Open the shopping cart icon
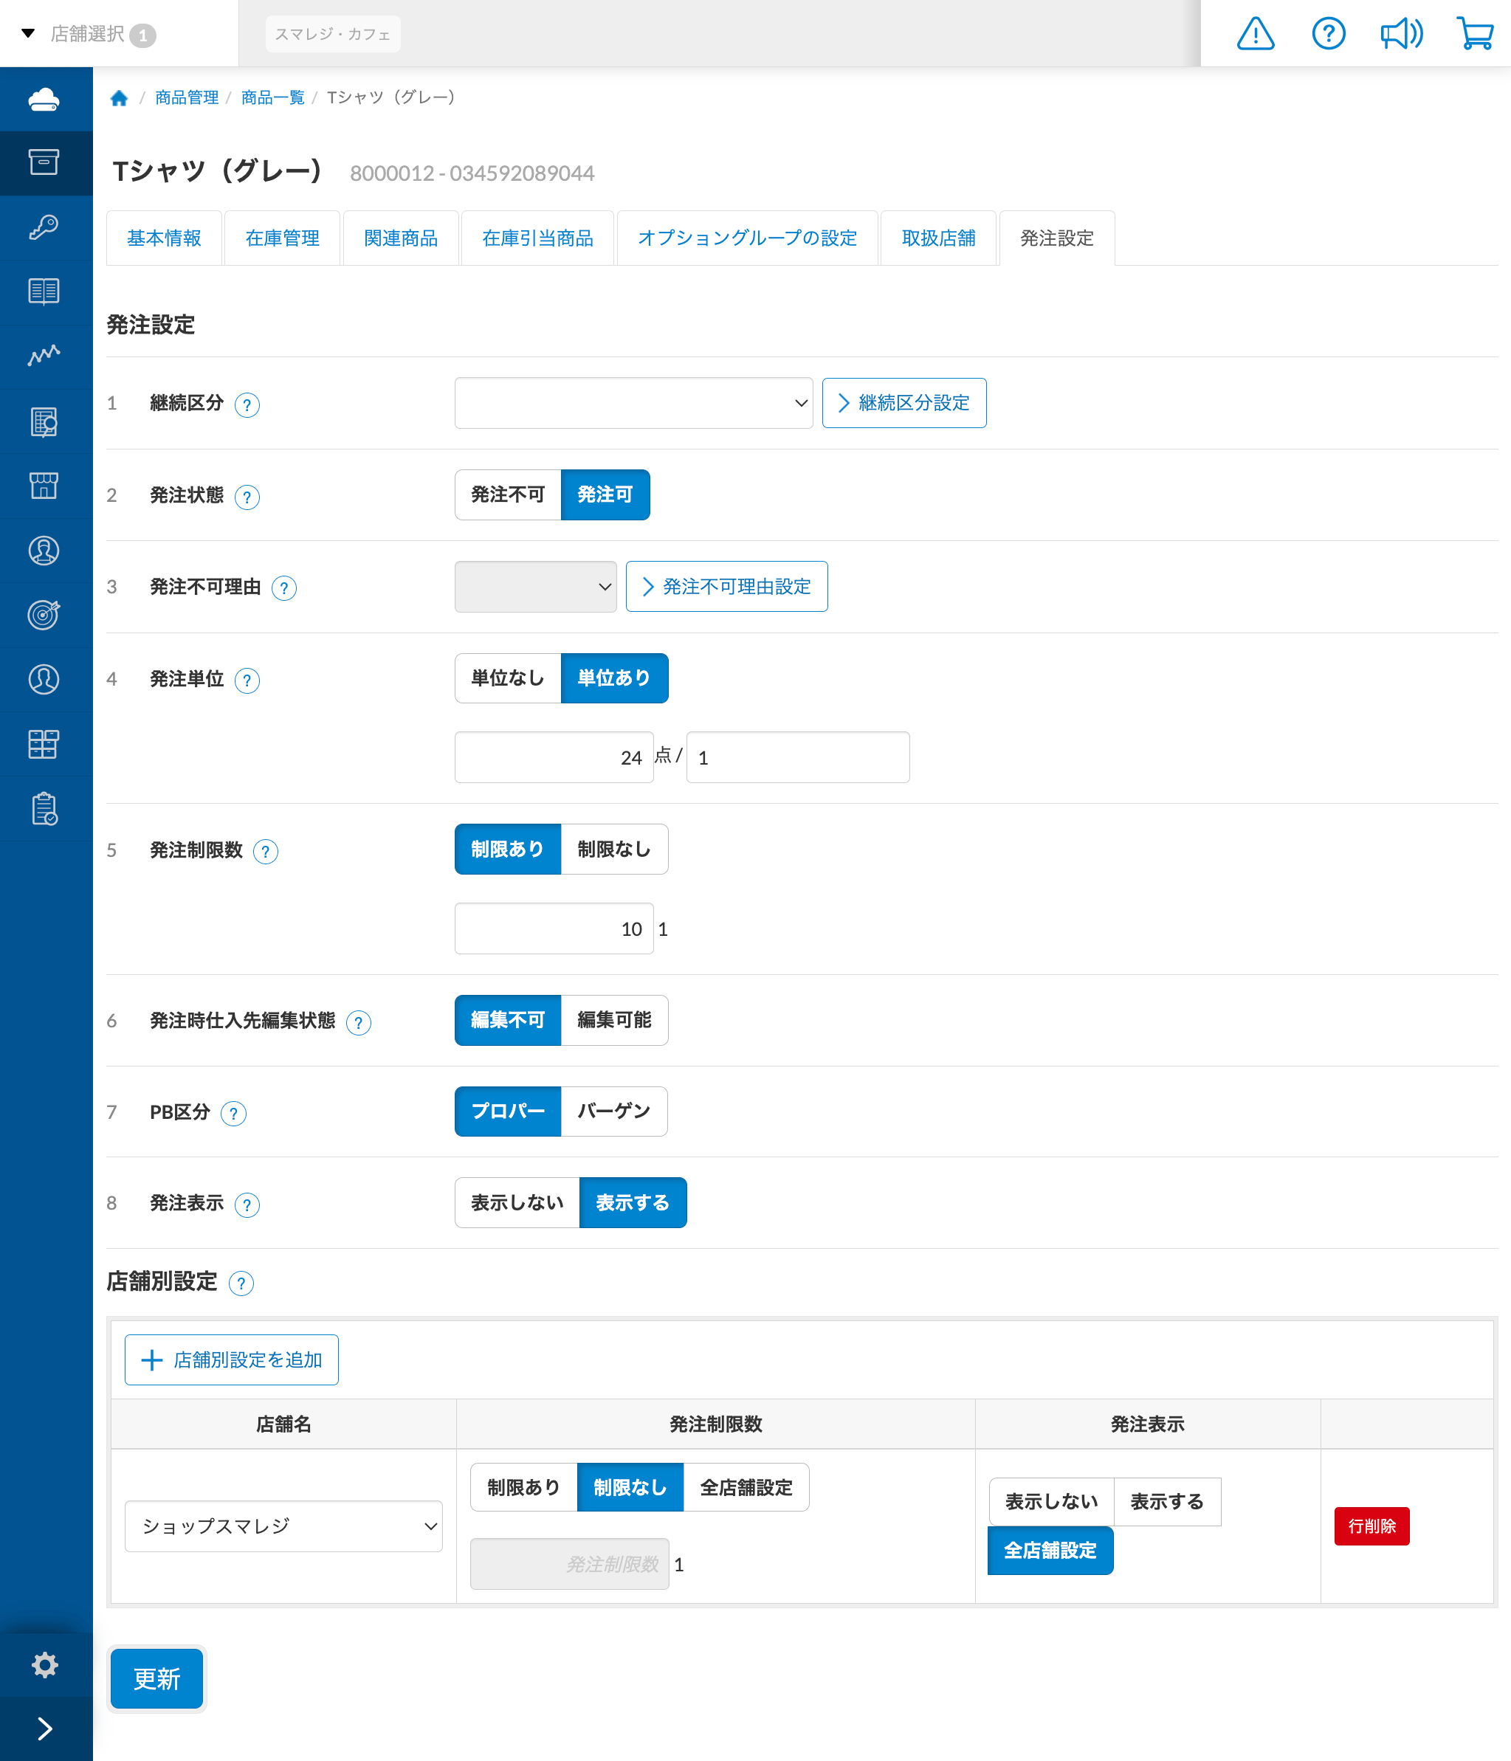The height and width of the screenshot is (1761, 1511). (1476, 34)
